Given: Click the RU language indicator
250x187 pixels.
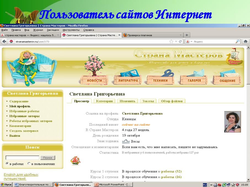Looking at the screenshot, I should (x=205, y=185).
